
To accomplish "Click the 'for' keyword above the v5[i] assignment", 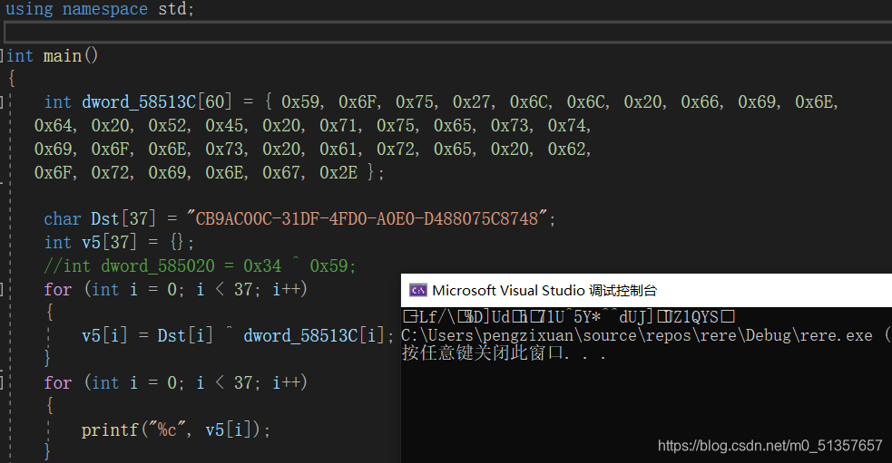I will (x=58, y=289).
